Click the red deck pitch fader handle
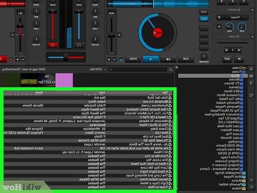257x193 pixels. 20,26
